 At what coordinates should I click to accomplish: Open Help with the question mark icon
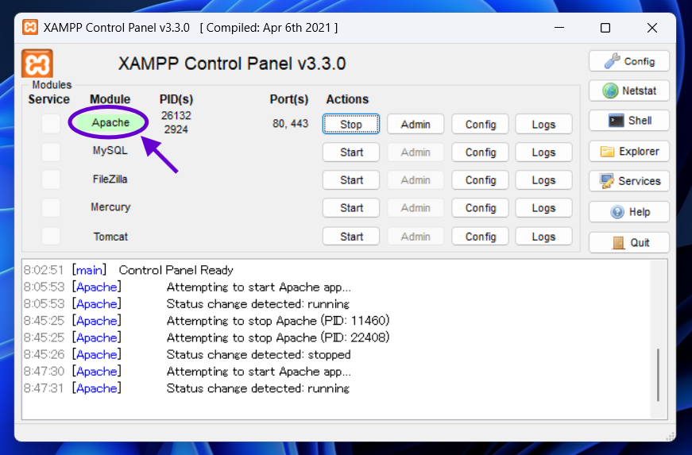coord(628,212)
